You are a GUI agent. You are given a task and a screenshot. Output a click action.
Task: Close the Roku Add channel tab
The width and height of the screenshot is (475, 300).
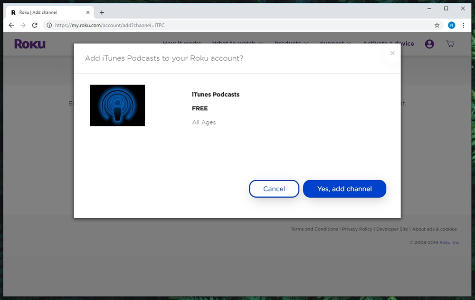click(88, 12)
